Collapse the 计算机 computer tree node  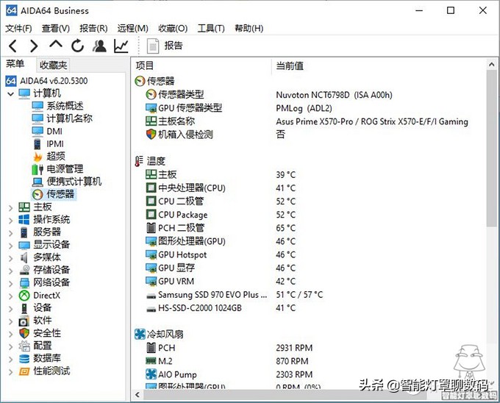click(10, 93)
